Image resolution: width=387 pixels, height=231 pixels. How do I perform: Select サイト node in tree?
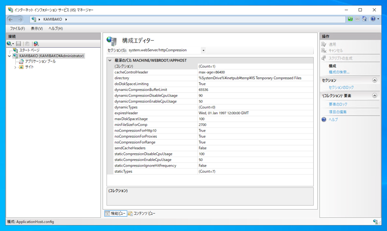pos(30,67)
